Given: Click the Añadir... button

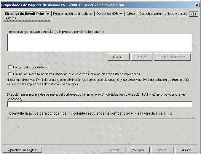Looking at the screenshot, I should click(119, 57).
